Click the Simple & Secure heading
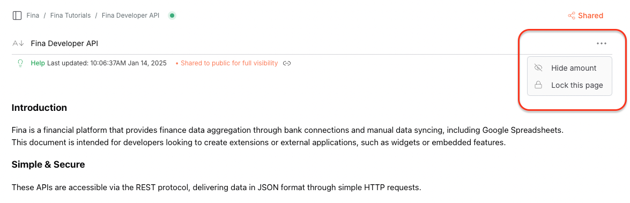The height and width of the screenshot is (203, 630). (x=48, y=164)
